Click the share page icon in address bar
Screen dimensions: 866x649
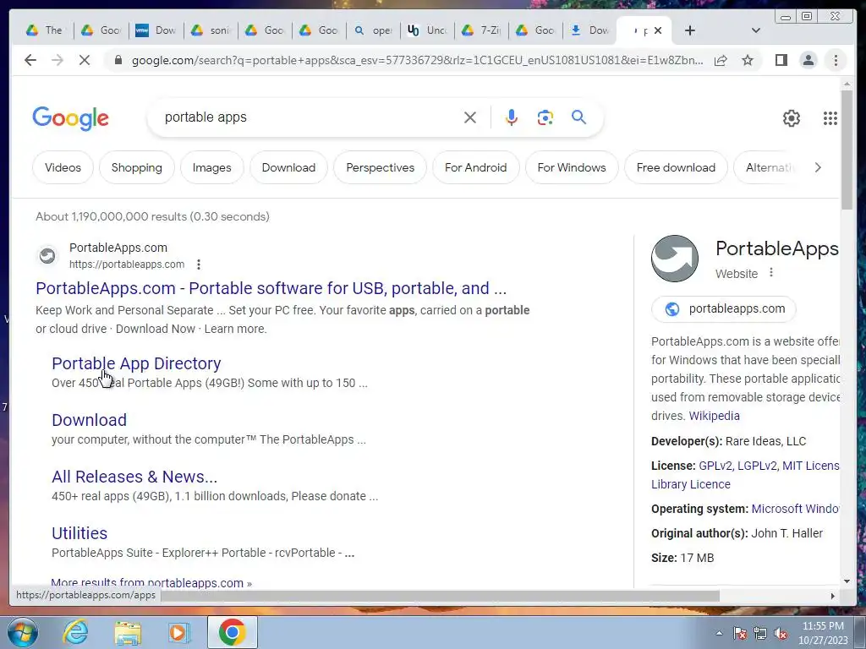click(721, 60)
